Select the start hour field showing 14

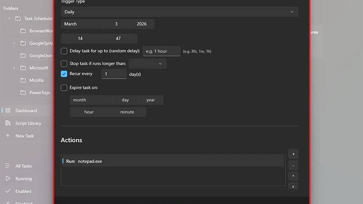[x=80, y=39]
